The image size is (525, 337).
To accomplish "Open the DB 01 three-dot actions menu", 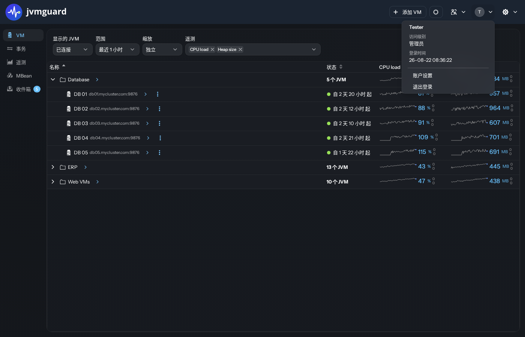I will click(x=157, y=94).
